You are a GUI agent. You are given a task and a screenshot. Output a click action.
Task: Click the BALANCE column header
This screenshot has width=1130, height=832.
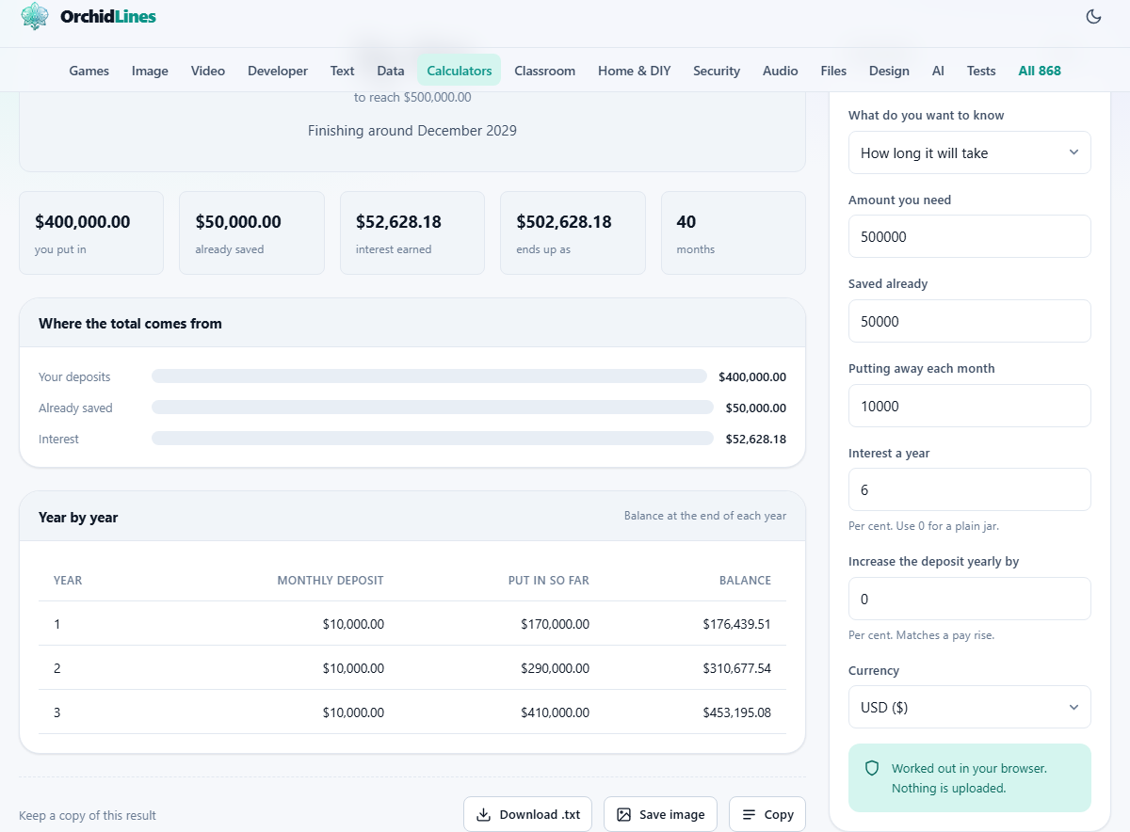[745, 580]
